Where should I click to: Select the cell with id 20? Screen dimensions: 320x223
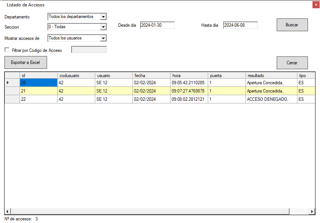tap(38, 83)
